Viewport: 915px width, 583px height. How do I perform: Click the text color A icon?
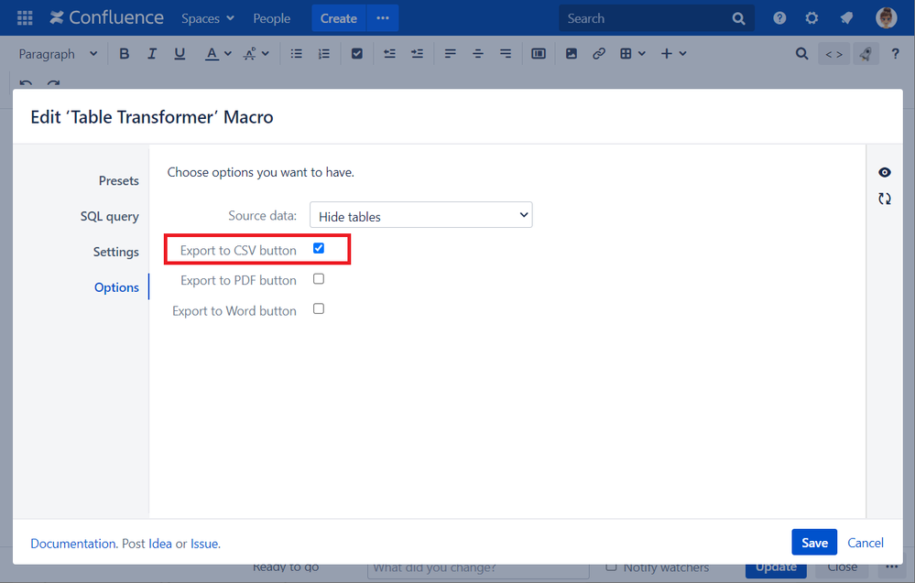[212, 54]
